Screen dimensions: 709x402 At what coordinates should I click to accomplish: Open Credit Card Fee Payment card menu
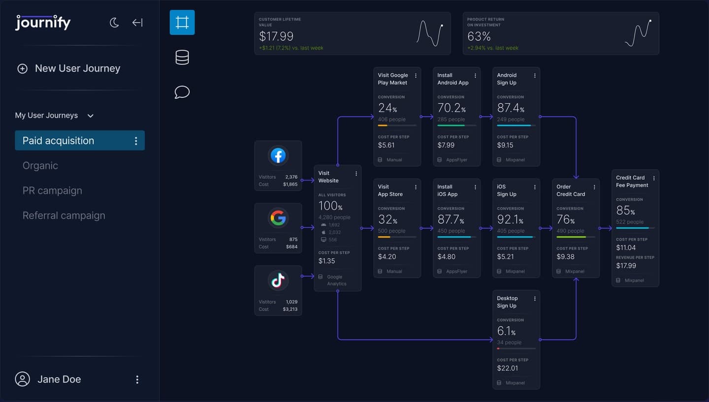654,178
